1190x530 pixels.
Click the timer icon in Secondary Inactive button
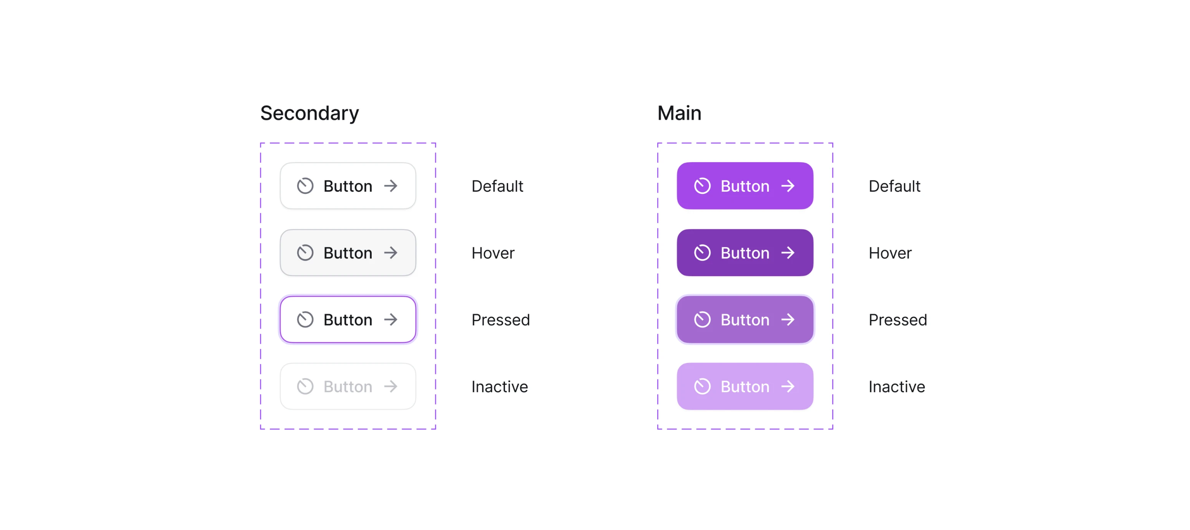305,386
